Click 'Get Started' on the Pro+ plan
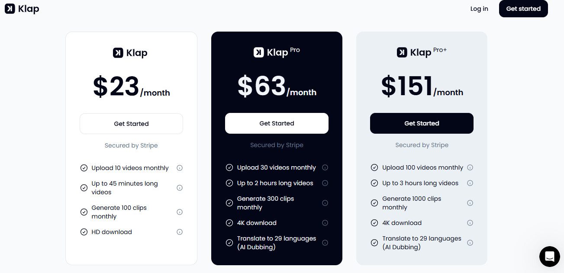564x273 pixels. [422, 123]
